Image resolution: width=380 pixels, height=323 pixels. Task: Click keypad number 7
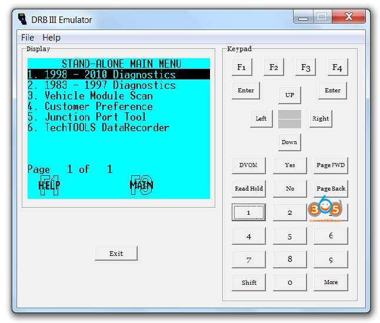[248, 259]
